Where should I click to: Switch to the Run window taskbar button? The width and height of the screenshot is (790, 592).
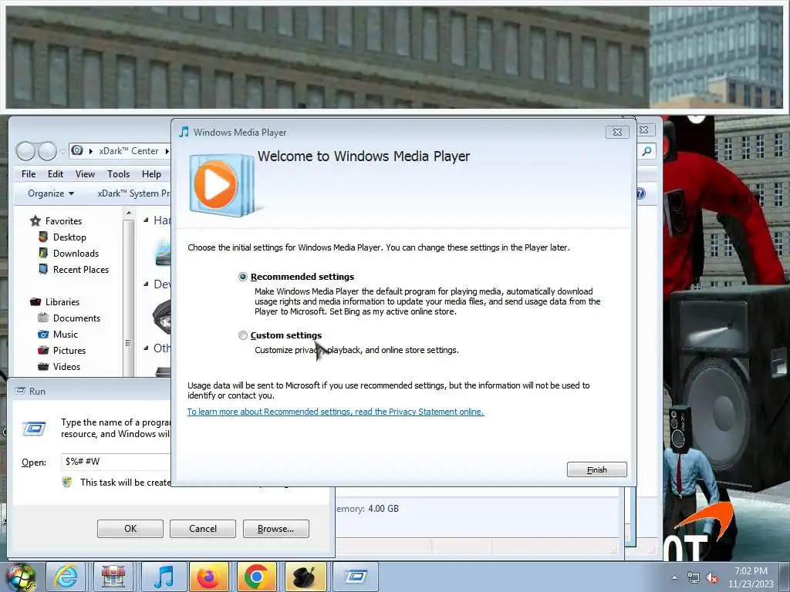(x=356, y=577)
